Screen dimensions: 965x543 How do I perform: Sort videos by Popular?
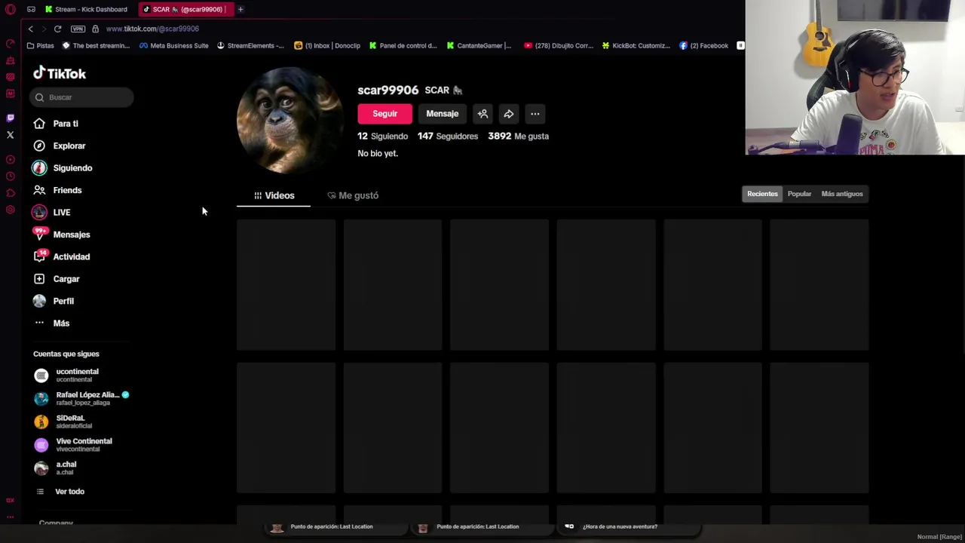(799, 194)
